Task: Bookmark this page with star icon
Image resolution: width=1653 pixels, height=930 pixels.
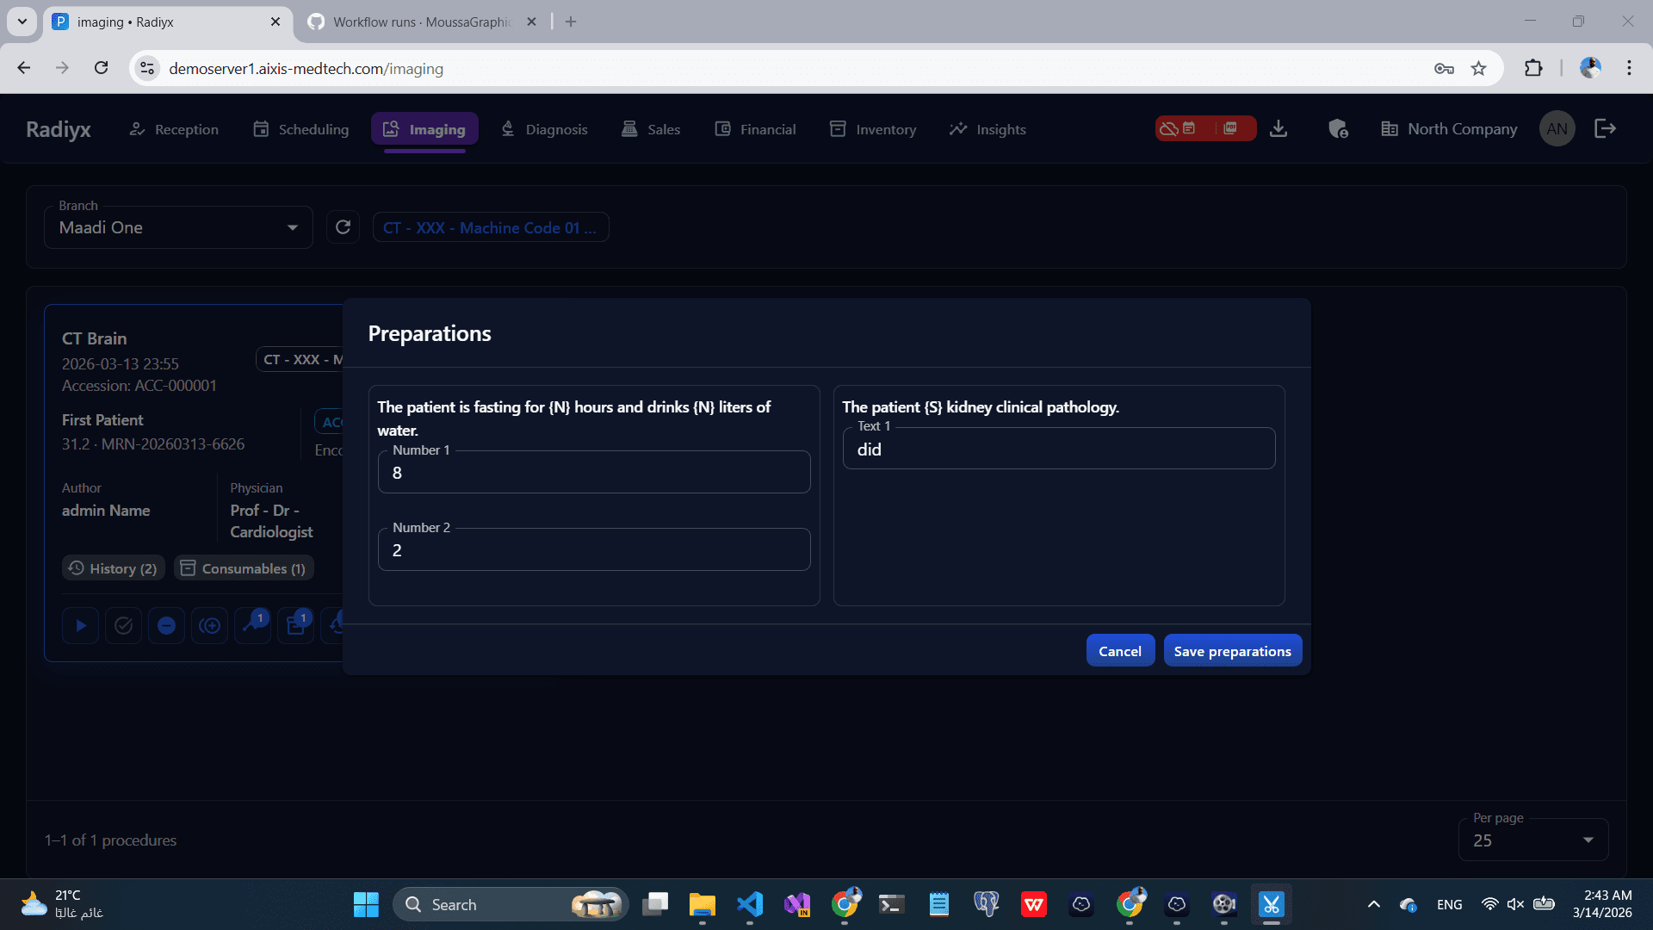Action: (x=1479, y=68)
